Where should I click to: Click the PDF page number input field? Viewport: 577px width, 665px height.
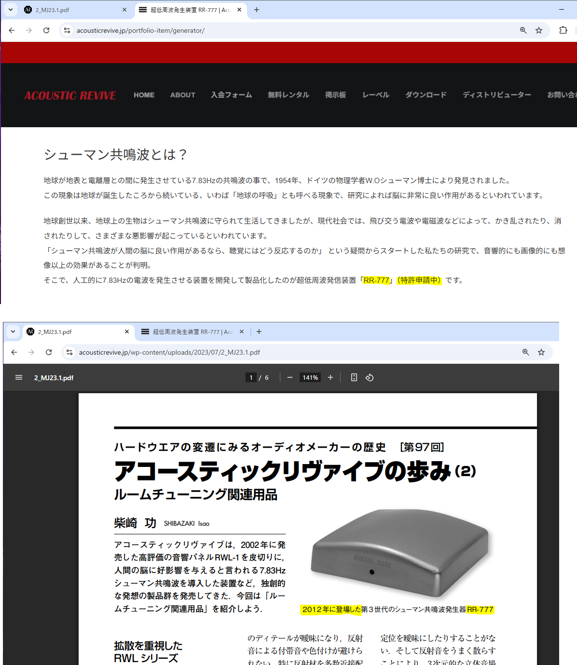point(251,377)
